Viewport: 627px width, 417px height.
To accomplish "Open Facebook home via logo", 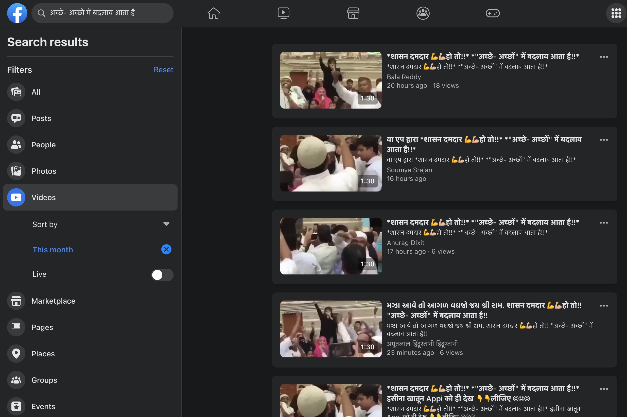I will coord(17,13).
